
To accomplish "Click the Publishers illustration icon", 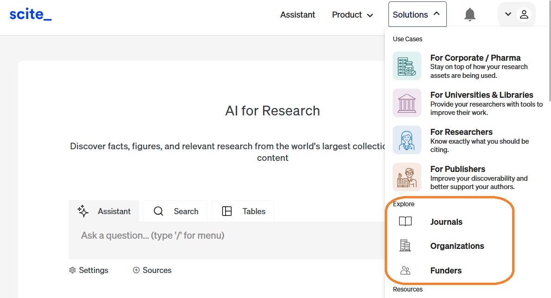I will 407,177.
